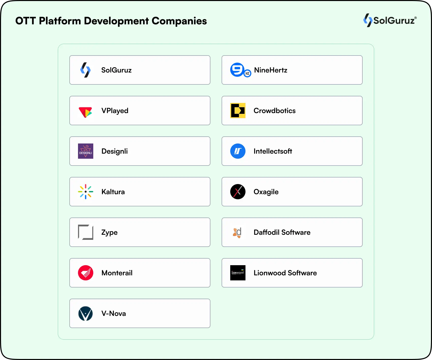Image resolution: width=432 pixels, height=360 pixels.
Task: Click the SolGuruz logo icon
Action: 85,70
